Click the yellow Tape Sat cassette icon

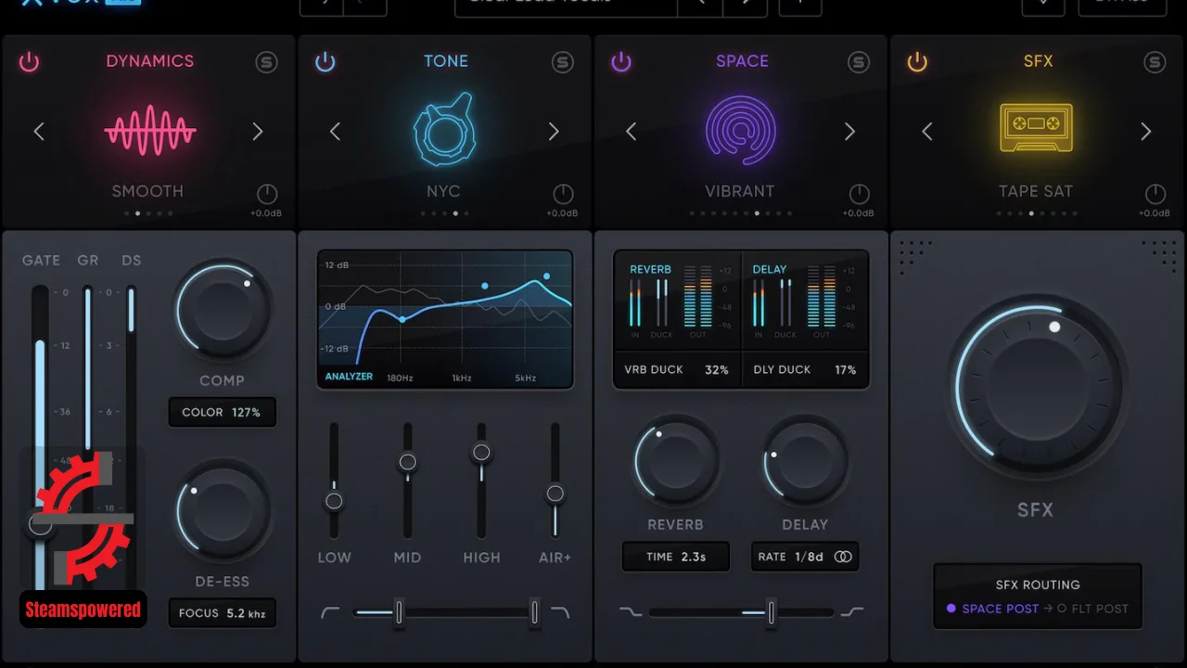pos(1036,128)
